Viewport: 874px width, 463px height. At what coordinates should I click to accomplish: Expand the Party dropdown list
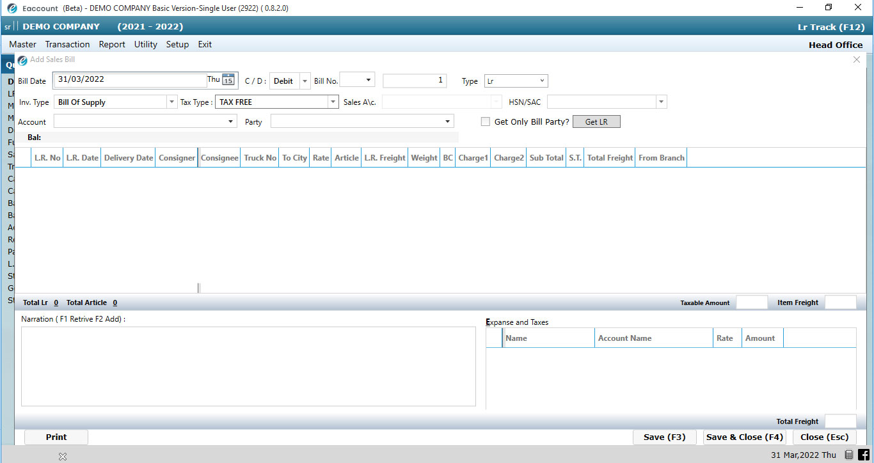coord(449,122)
